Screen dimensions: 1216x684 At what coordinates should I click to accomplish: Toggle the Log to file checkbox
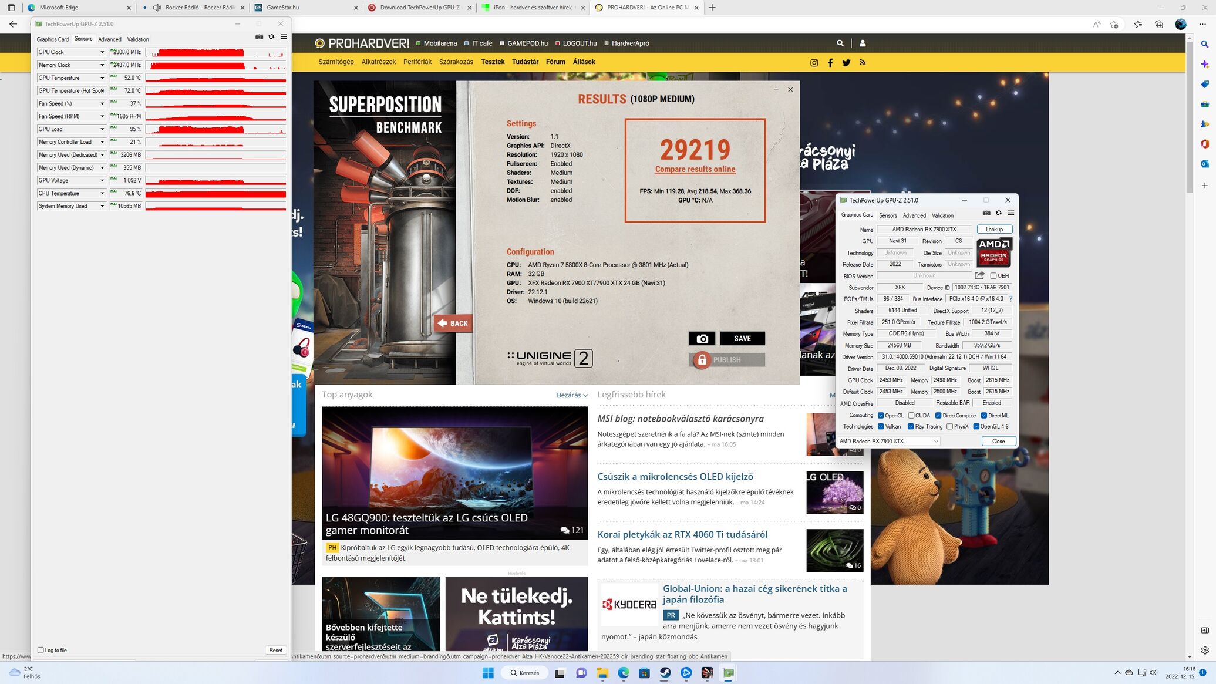tap(41, 650)
